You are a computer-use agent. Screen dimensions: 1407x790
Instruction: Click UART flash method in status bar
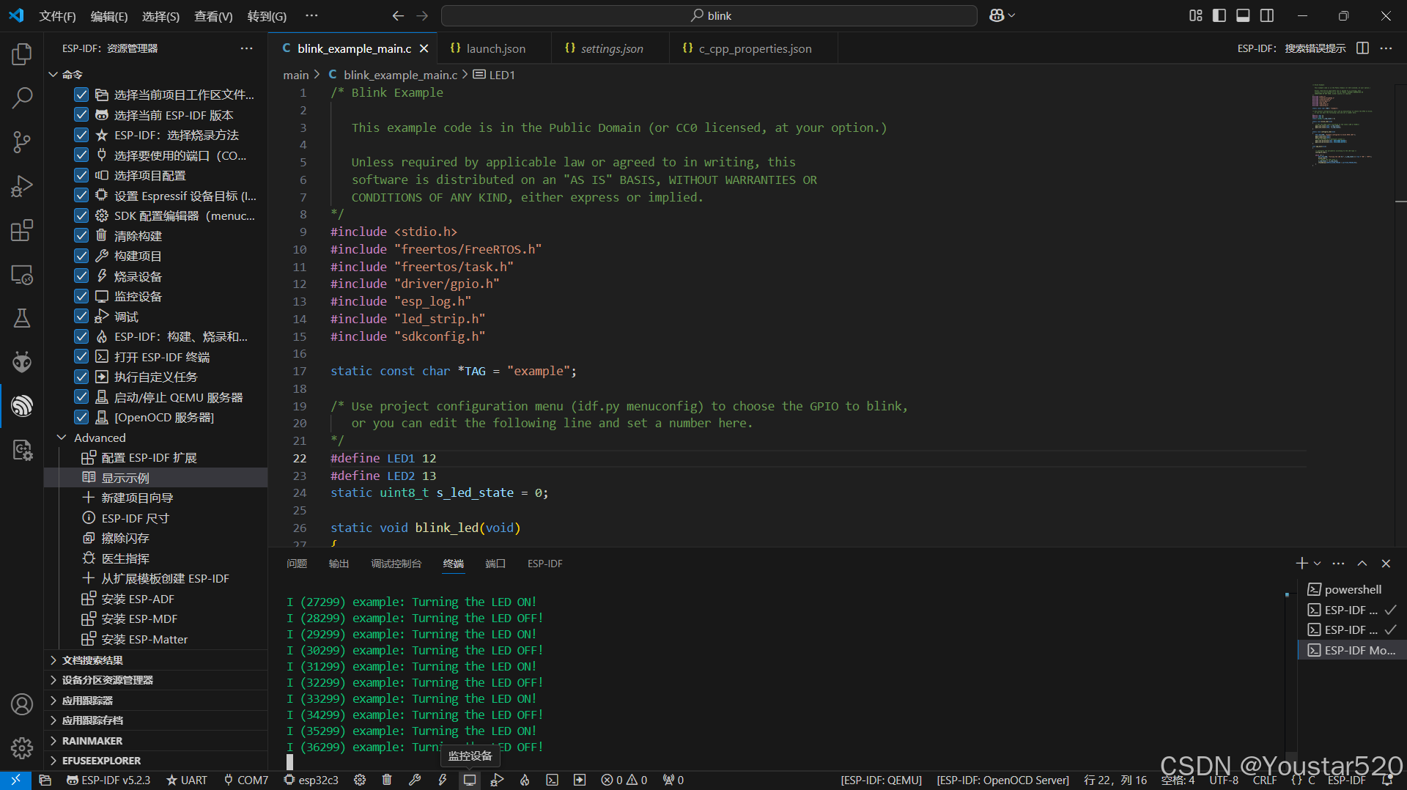click(x=187, y=780)
